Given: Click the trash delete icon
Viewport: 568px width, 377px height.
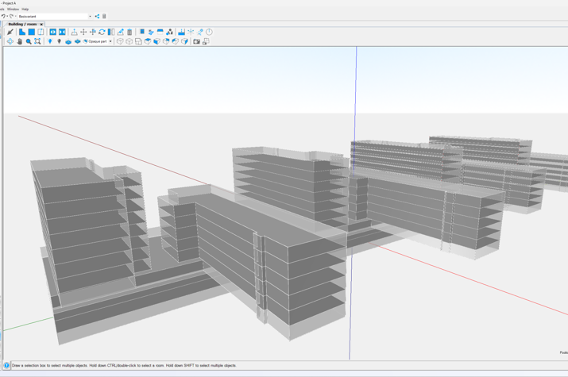Looking at the screenshot, I should coord(129,33).
